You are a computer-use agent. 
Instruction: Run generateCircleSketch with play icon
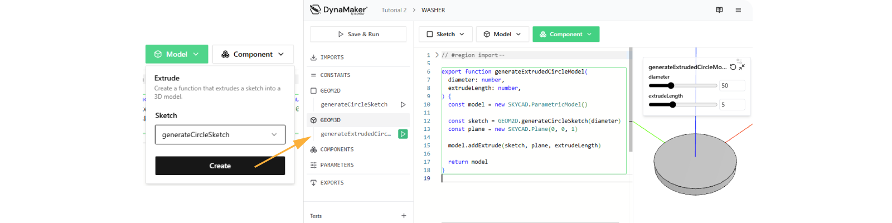click(403, 104)
